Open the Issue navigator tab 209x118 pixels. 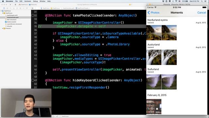click(14, 8)
